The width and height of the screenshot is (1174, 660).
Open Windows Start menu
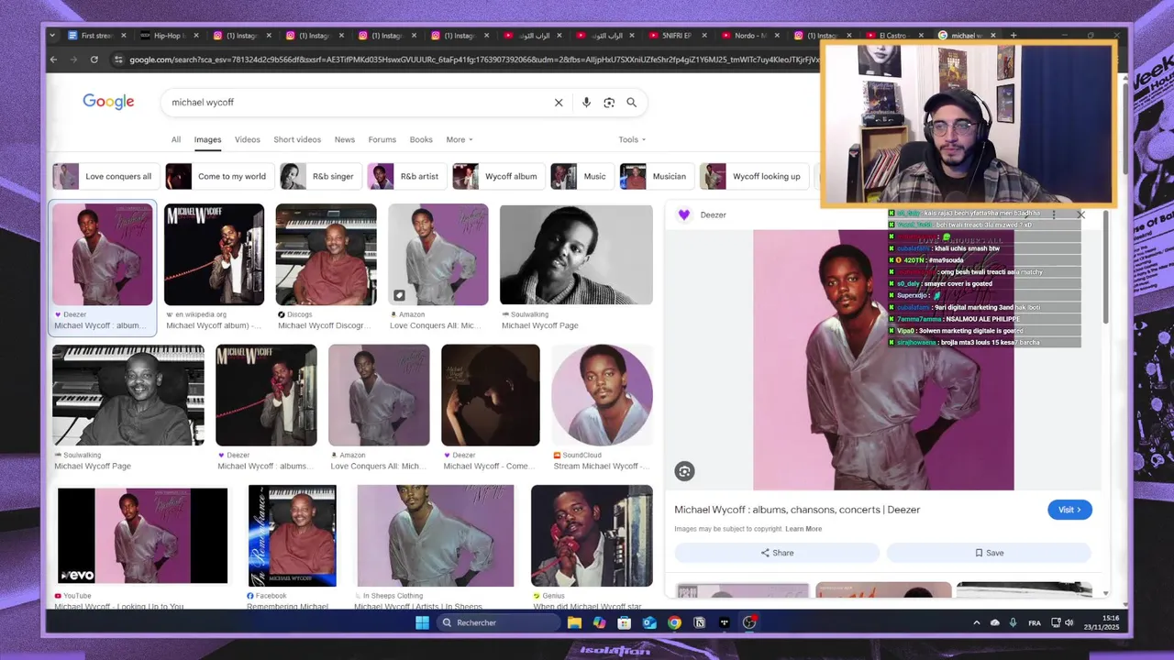[x=422, y=622]
